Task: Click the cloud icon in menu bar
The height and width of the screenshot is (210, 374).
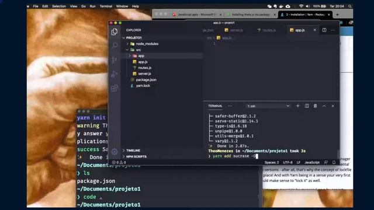Action: (288, 6)
